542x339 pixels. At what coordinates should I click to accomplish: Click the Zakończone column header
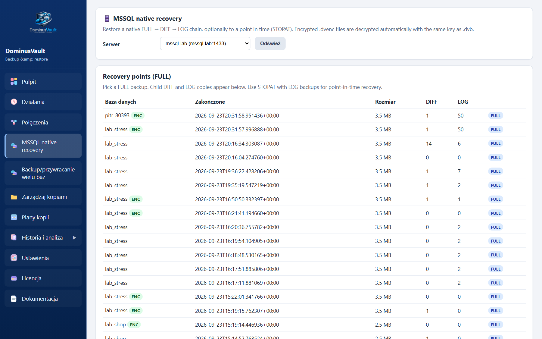tap(210, 102)
